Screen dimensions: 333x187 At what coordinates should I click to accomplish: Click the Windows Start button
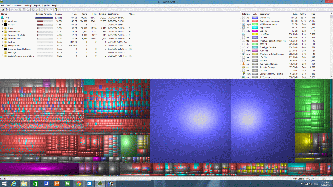point(4,184)
